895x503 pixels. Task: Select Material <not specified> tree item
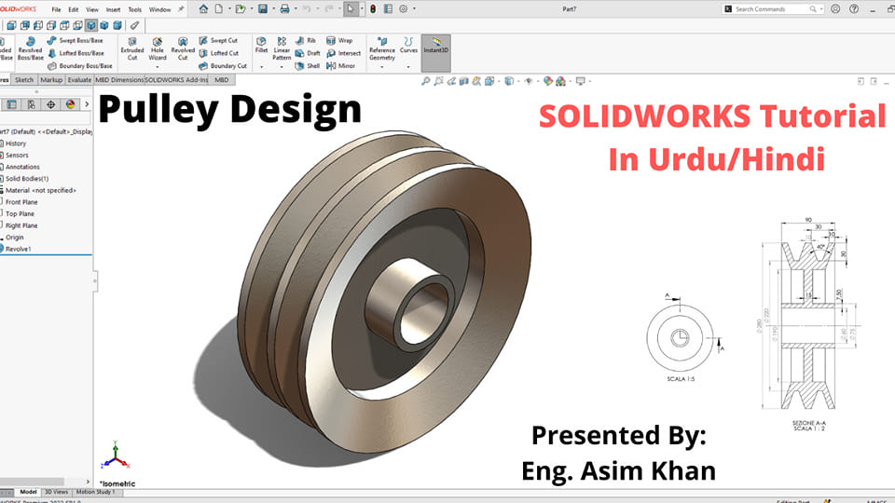[x=40, y=190]
